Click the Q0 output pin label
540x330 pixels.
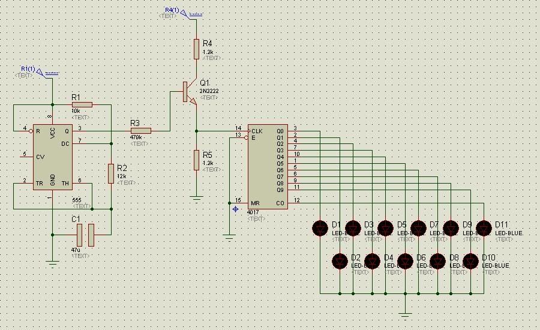pyautogui.click(x=280, y=131)
